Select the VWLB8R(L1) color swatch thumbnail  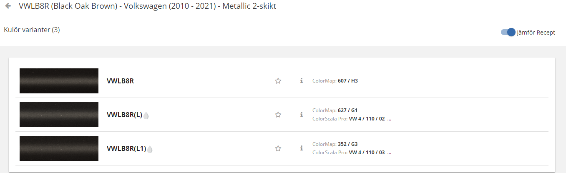point(59,148)
